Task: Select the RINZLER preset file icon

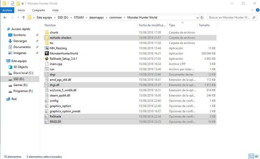Action: point(47,122)
